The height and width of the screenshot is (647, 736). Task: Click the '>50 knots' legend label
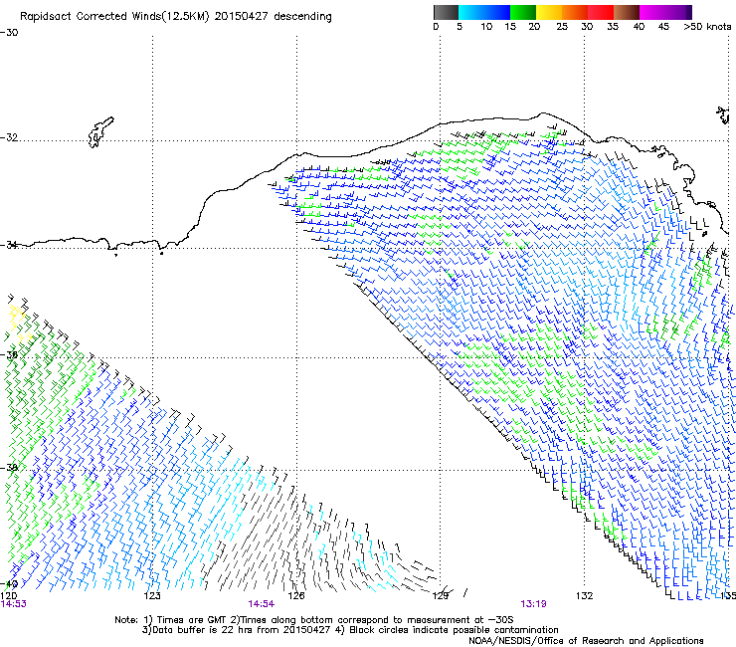pos(707,27)
